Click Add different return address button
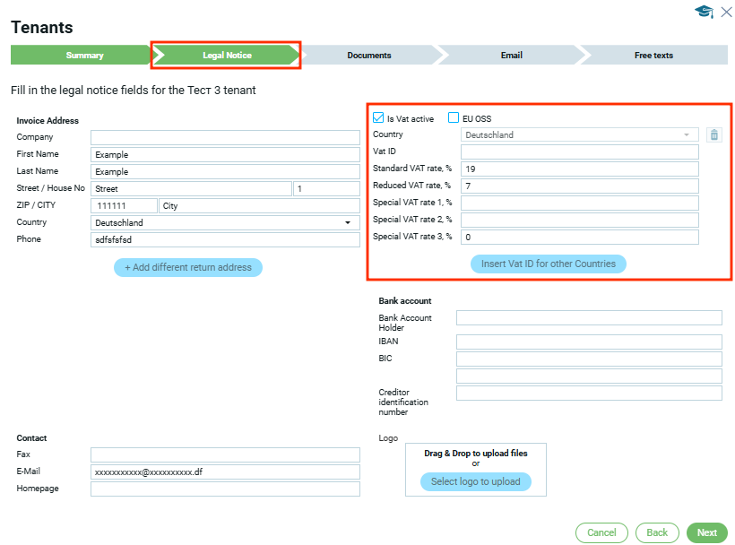735x545 pixels. pos(188,267)
